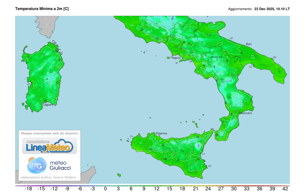This screenshot has width=305, height=196.
Task: Click the Guerra Stefano graphics credit
Action: (48, 177)
